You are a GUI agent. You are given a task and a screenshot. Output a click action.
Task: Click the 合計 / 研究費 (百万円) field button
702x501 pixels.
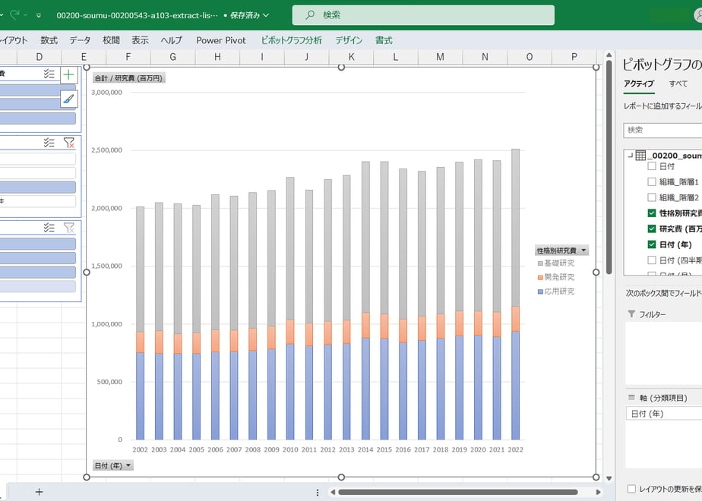click(x=129, y=78)
